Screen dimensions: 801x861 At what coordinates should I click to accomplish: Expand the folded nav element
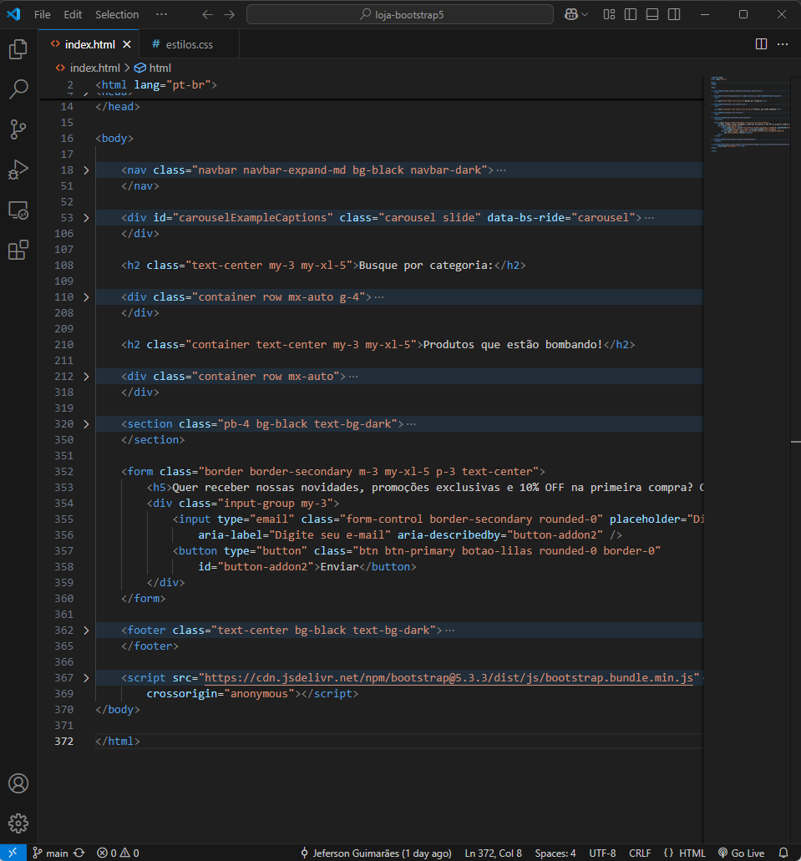[86, 170]
